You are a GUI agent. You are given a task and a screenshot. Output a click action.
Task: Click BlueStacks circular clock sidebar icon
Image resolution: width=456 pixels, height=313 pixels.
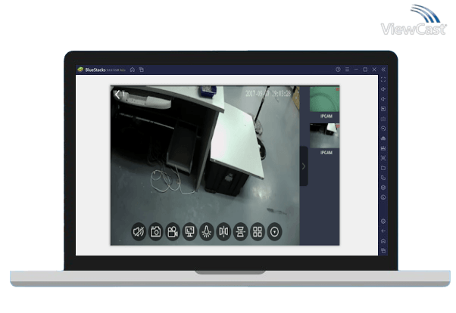[383, 197]
